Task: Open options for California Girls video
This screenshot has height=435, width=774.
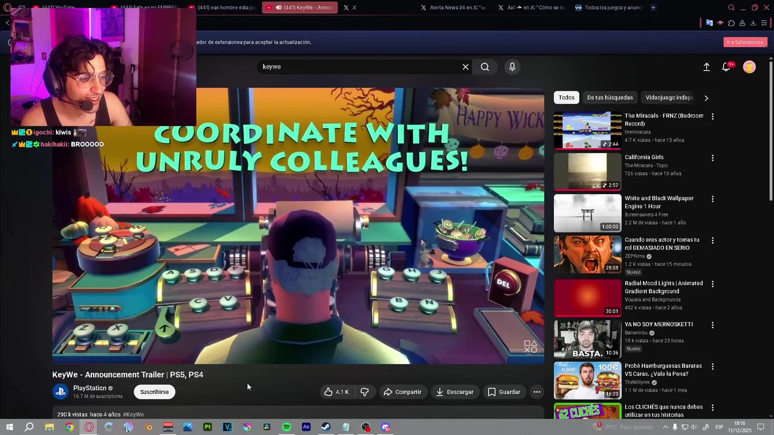Action: point(712,158)
